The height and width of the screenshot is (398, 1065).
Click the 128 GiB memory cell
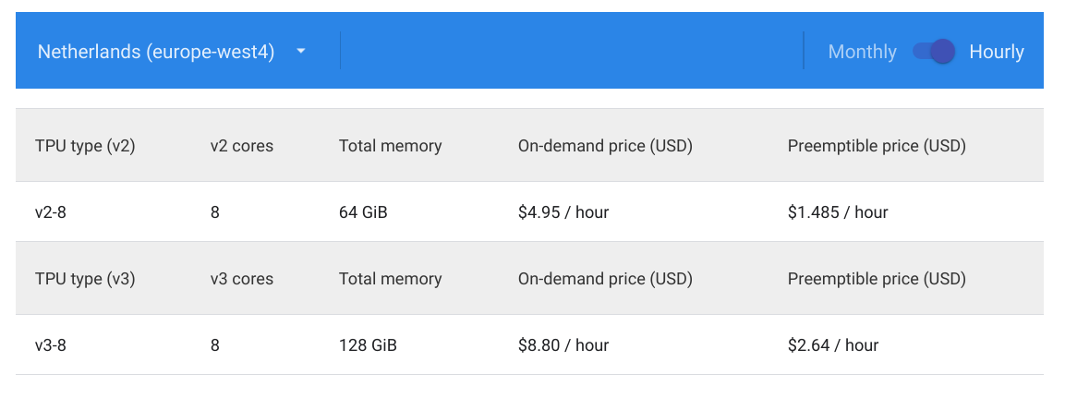(x=368, y=345)
